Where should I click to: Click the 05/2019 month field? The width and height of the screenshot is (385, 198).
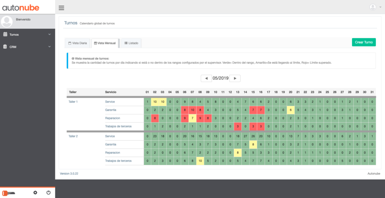click(x=221, y=78)
